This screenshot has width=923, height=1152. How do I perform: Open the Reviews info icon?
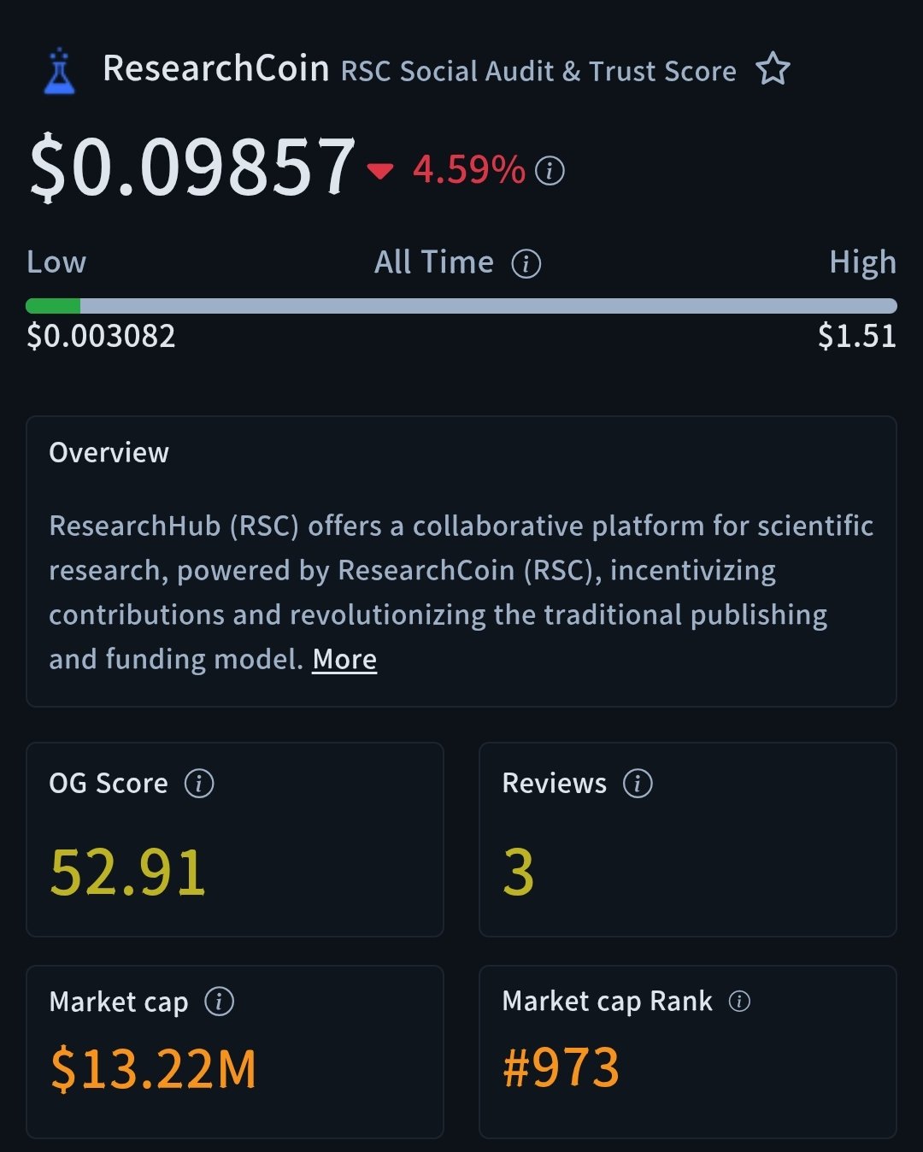point(638,783)
